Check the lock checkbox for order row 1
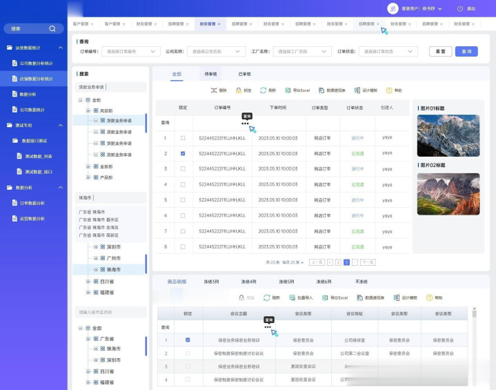Image resolution: width=496 pixels, height=390 pixels. click(183, 138)
